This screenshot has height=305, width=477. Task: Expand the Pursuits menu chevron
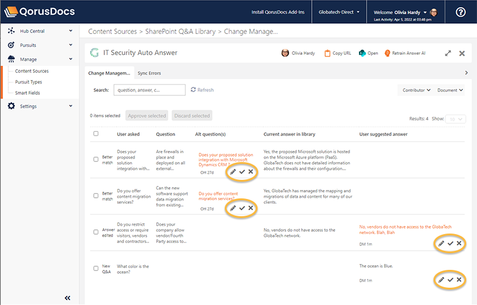coord(70,45)
